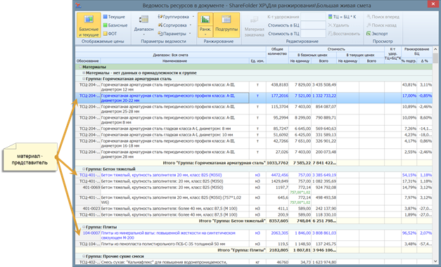This screenshot has width=441, height=267.
Task: Open the Группировка dropdown
Action: (x=176, y=17)
